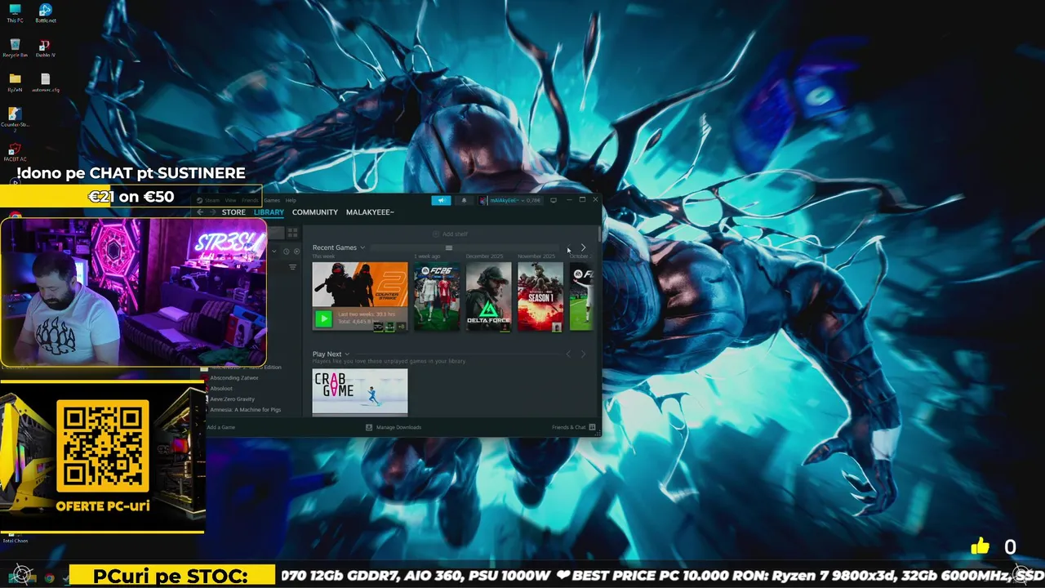1045x588 pixels.
Task: Open Manage Downloads
Action: click(394, 427)
